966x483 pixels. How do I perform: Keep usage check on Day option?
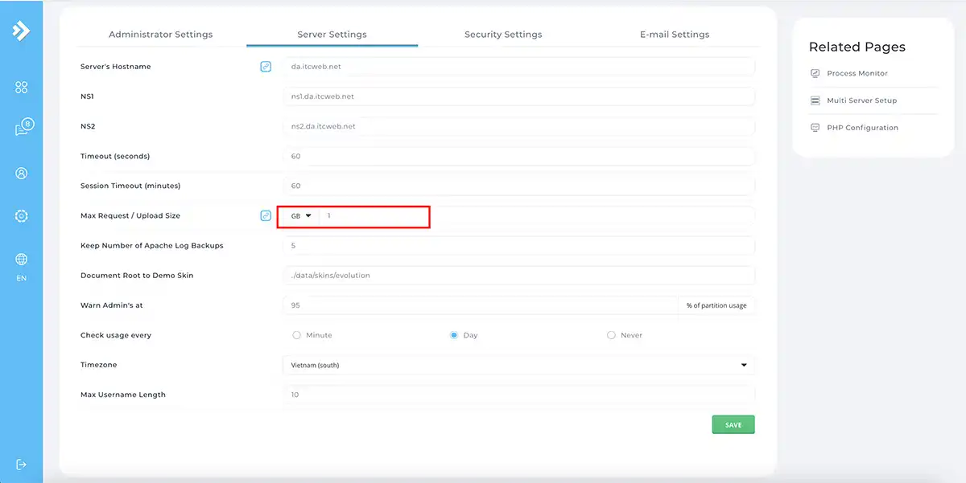tap(453, 334)
